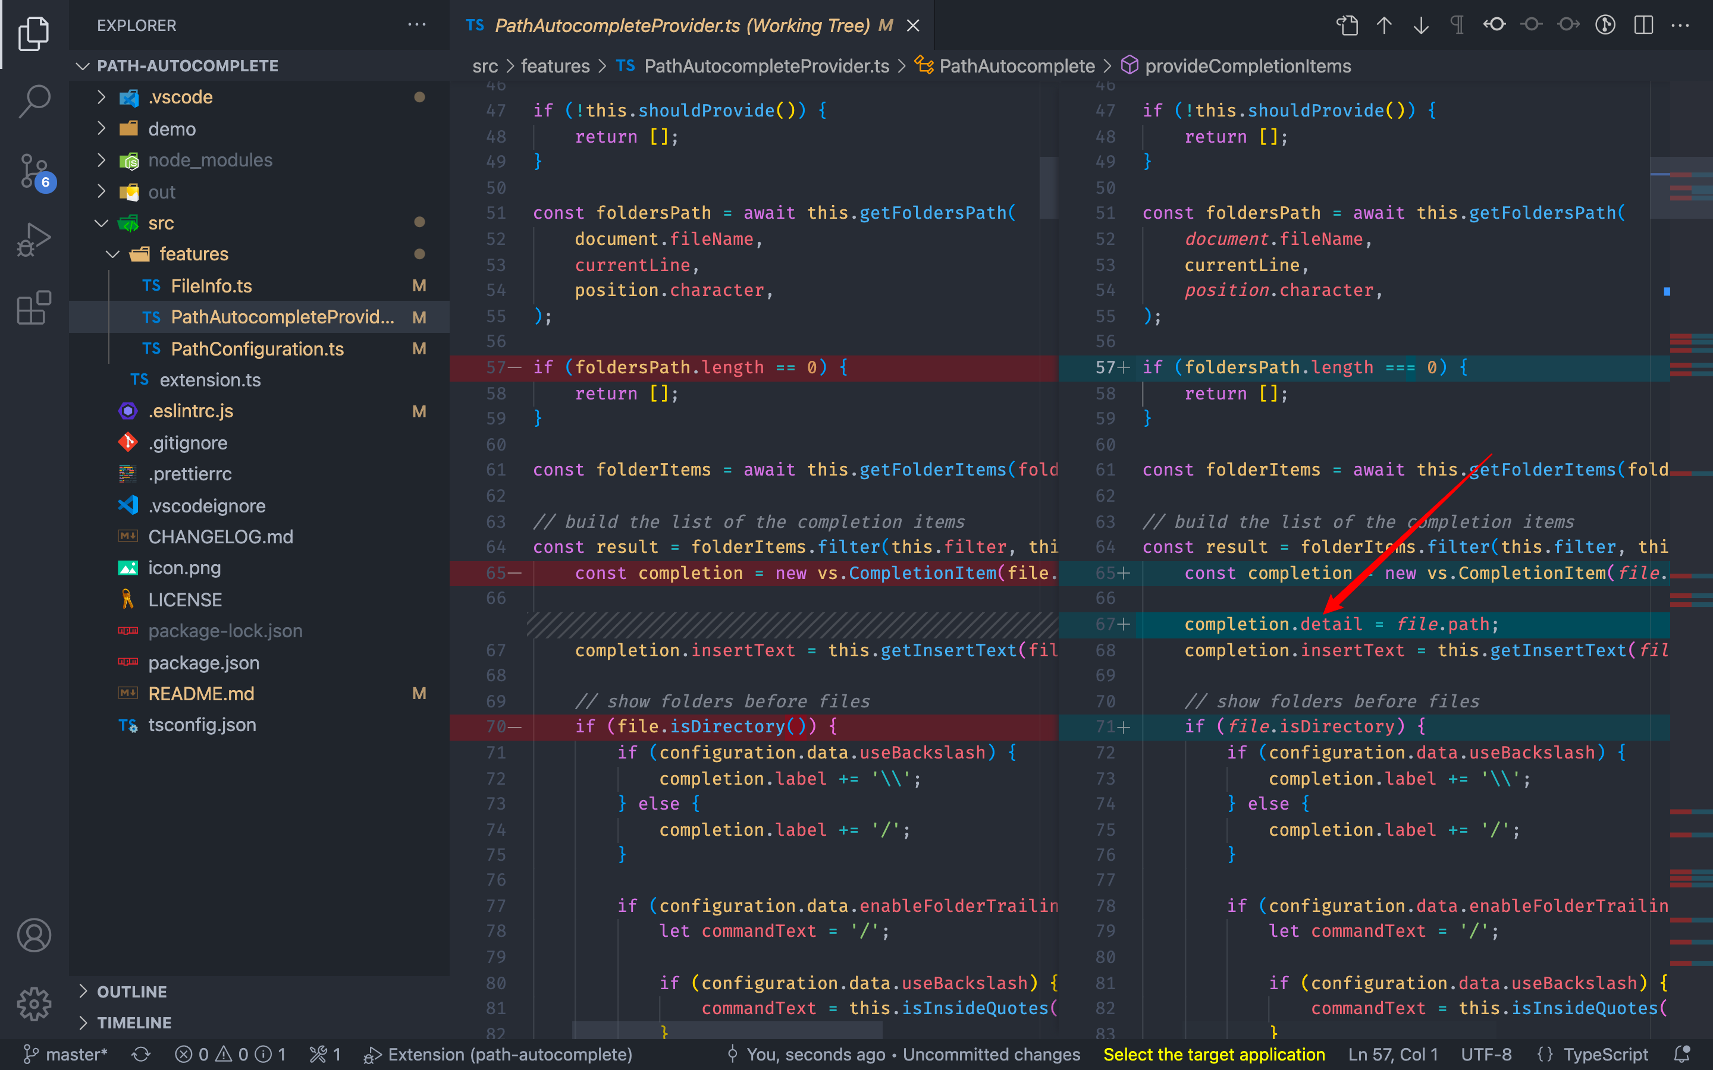Viewport: 1713px width, 1070px height.
Task: Click the notifications bell in status bar
Action: point(1682,1055)
